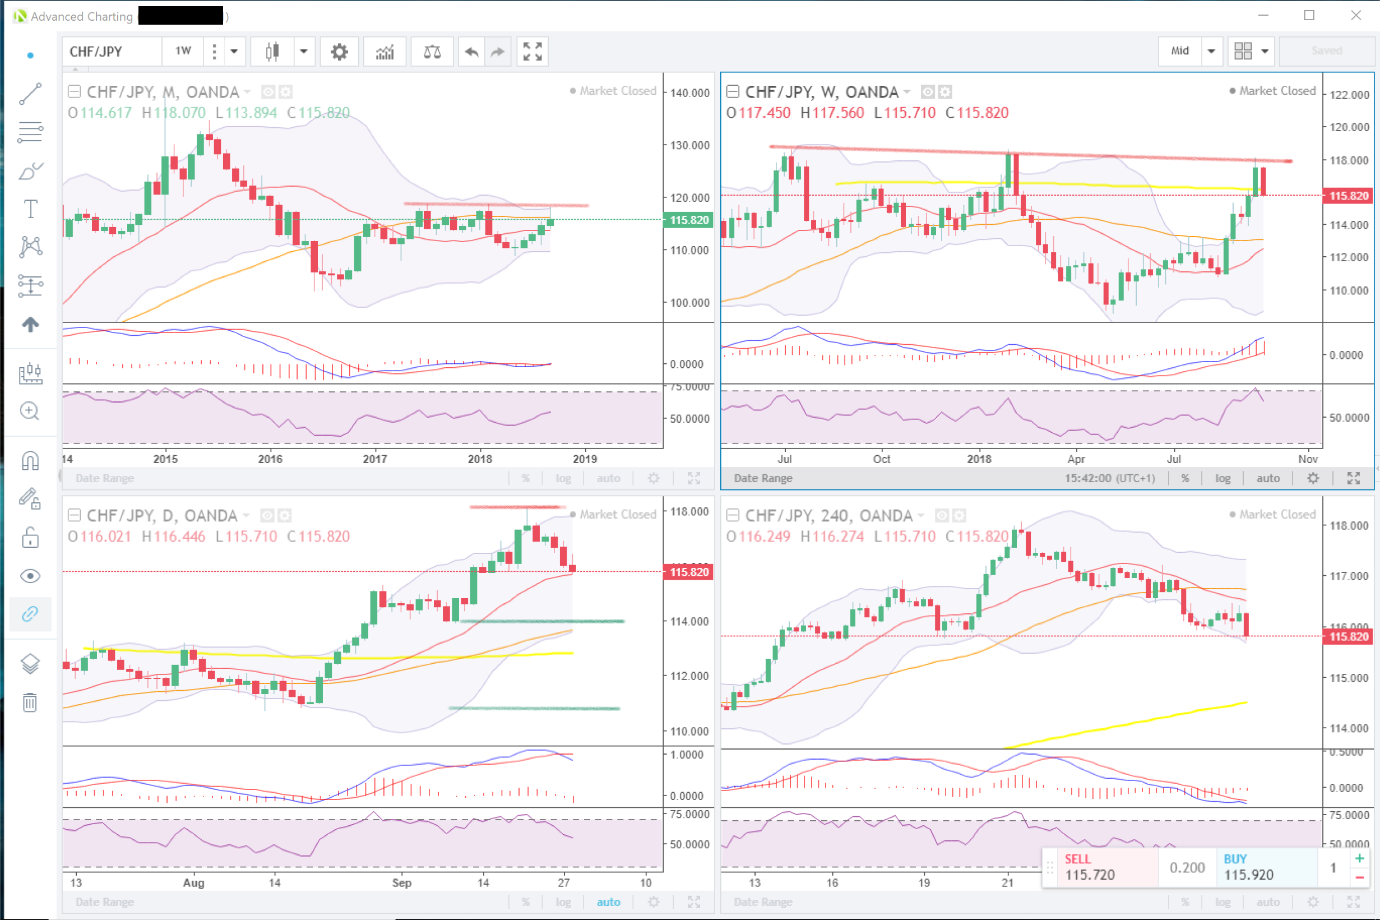The width and height of the screenshot is (1380, 920).
Task: Click the trash can remove drawings icon
Action: (30, 702)
